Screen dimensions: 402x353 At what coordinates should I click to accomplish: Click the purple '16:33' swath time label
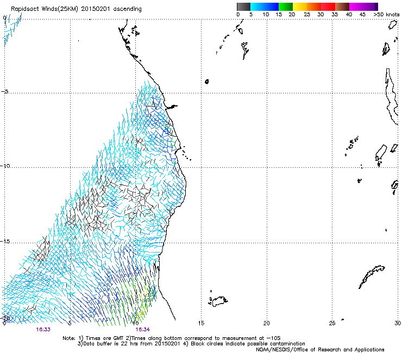43,330
